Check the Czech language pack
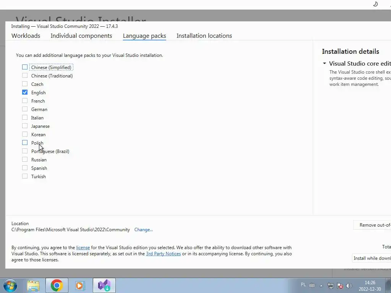 [25, 84]
